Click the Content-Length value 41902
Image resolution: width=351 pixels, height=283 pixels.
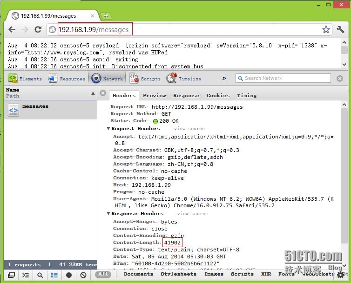pos(172,243)
